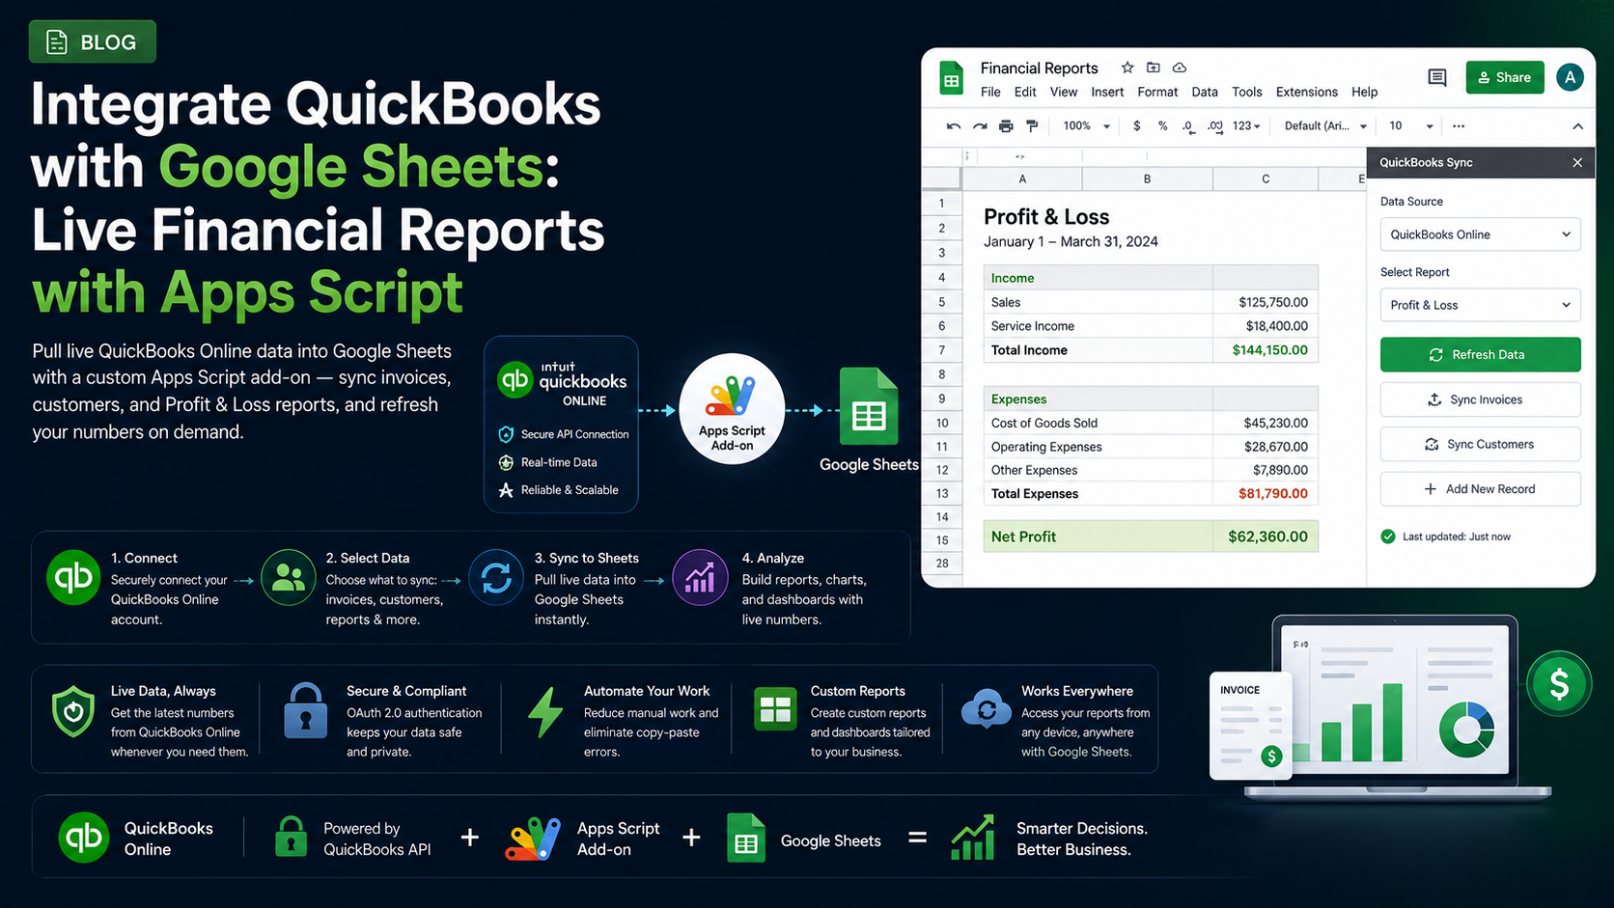Image resolution: width=1614 pixels, height=908 pixels.
Task: Open the Default (Ari... font dropdown
Action: 1325,126
